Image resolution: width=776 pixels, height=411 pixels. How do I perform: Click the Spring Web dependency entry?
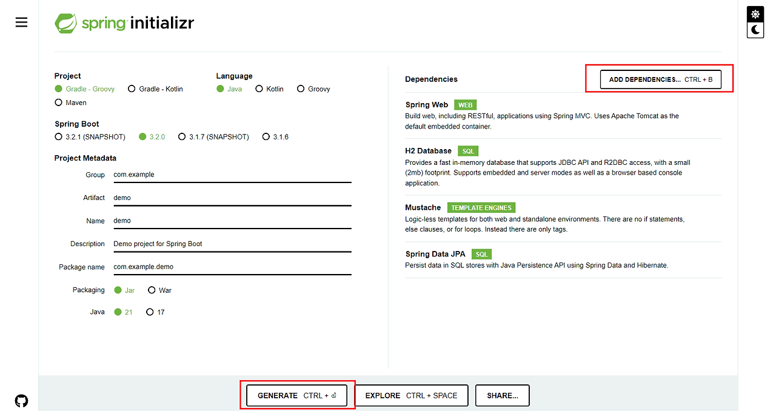point(563,115)
